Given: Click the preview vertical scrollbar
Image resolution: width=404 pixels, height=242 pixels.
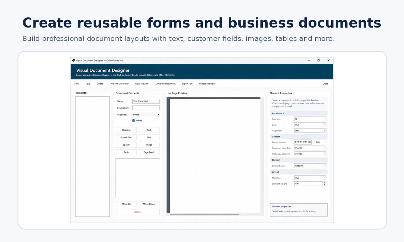Looking at the screenshot, I should 262,145.
